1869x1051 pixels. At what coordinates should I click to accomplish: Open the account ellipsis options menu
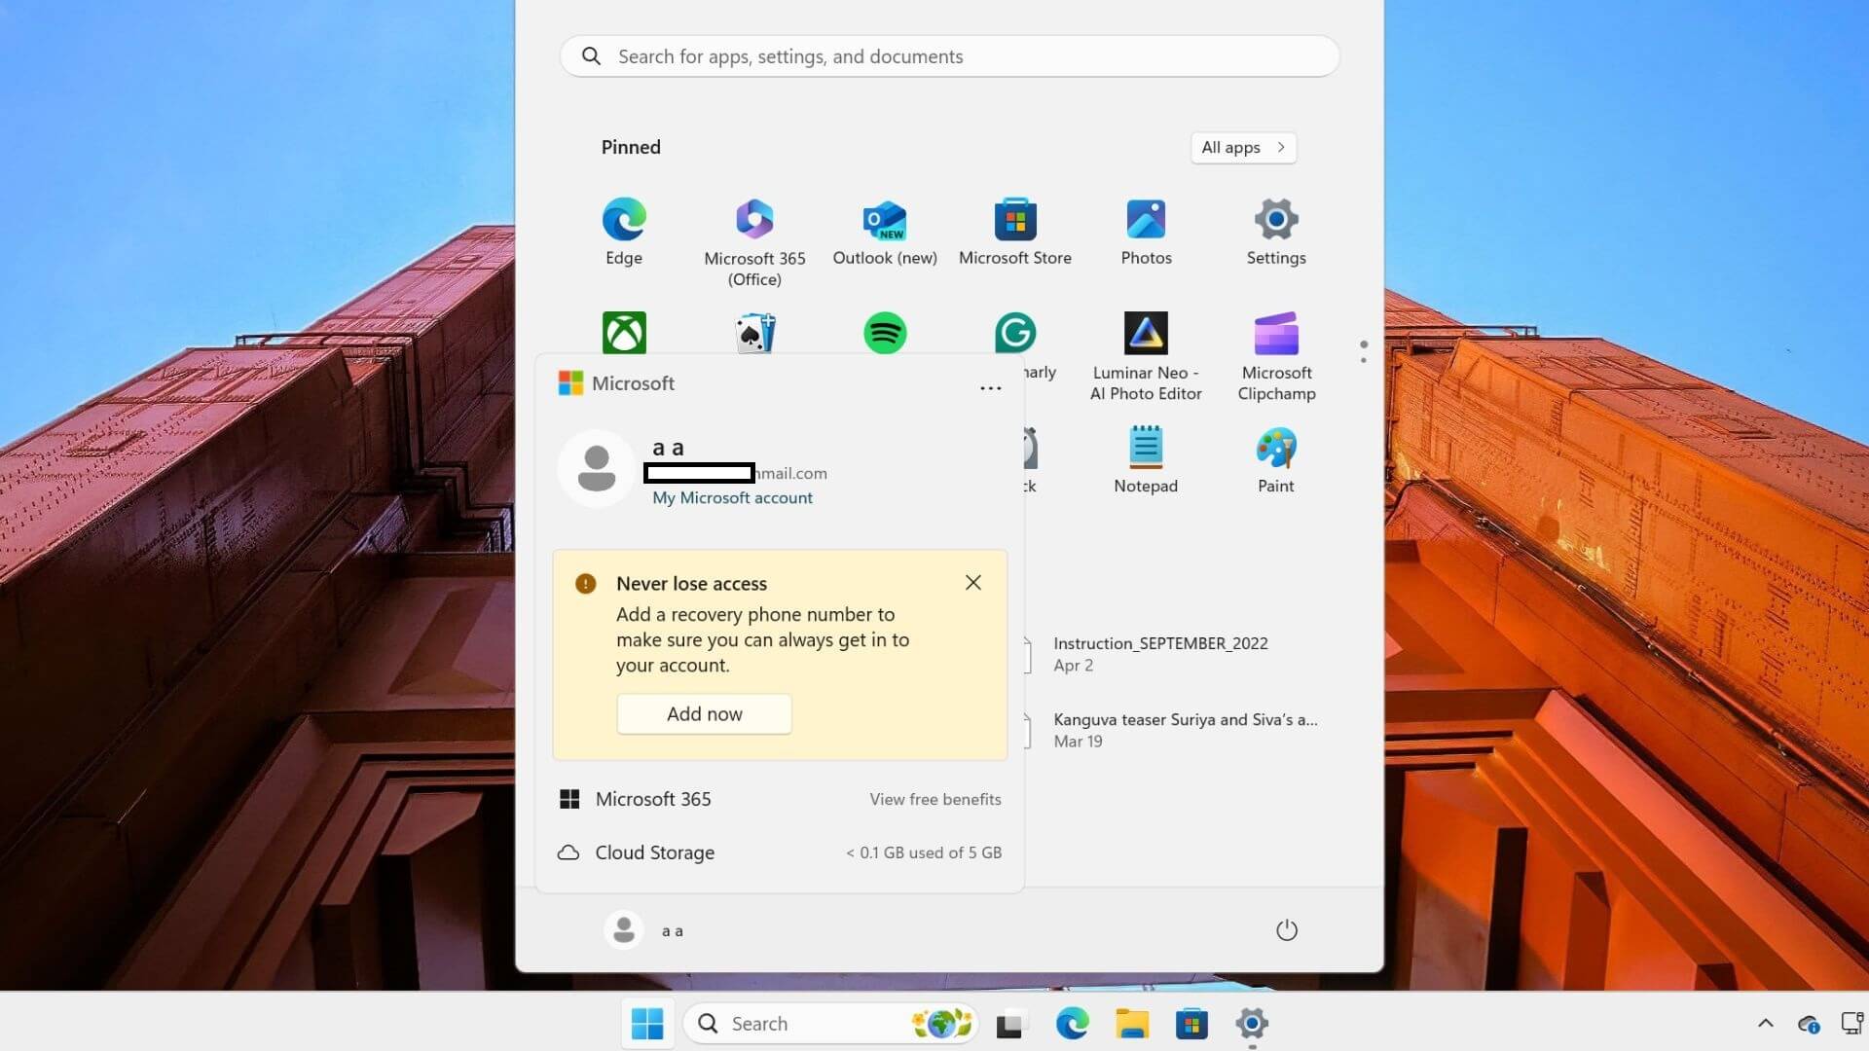pyautogui.click(x=989, y=387)
